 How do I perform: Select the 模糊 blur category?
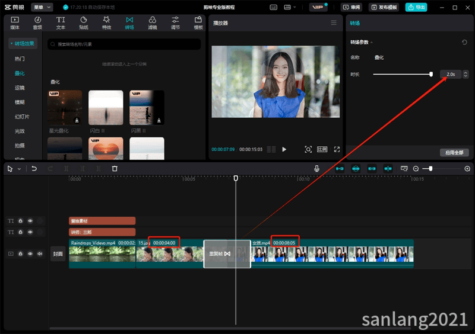click(x=20, y=102)
